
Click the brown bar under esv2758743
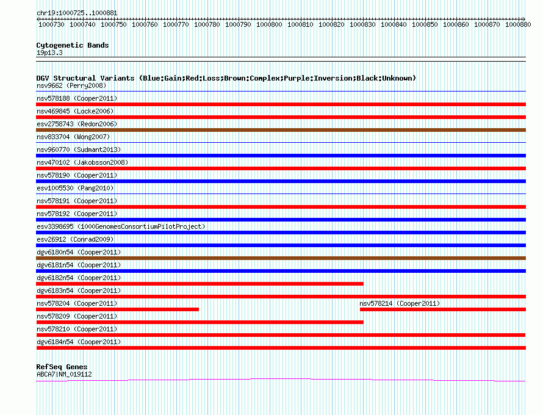pos(281,130)
